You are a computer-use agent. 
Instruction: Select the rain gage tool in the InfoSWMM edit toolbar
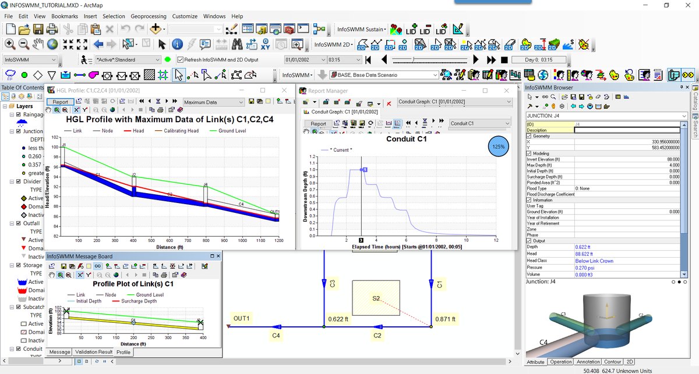[x=10, y=75]
